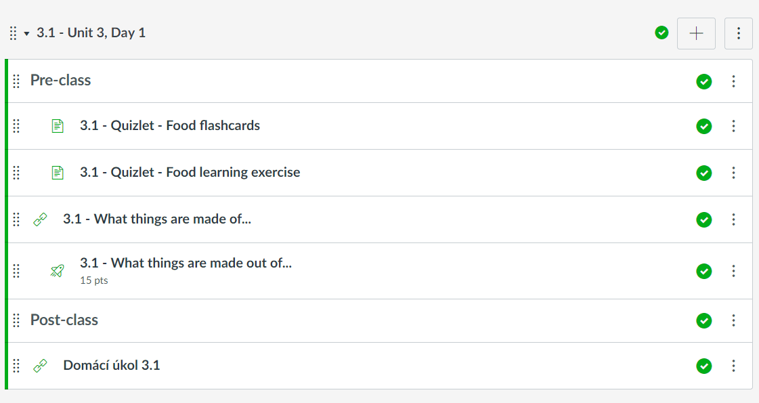Click the page icon beside Food flashcards

58,126
